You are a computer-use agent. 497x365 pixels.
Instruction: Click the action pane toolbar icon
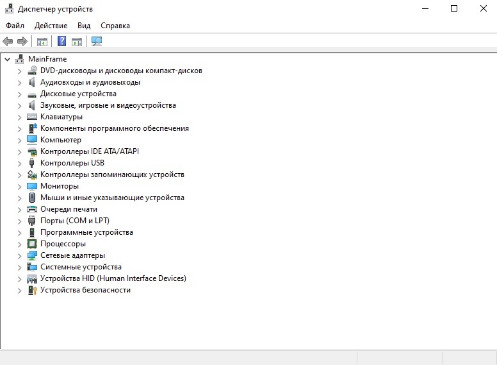(x=77, y=42)
